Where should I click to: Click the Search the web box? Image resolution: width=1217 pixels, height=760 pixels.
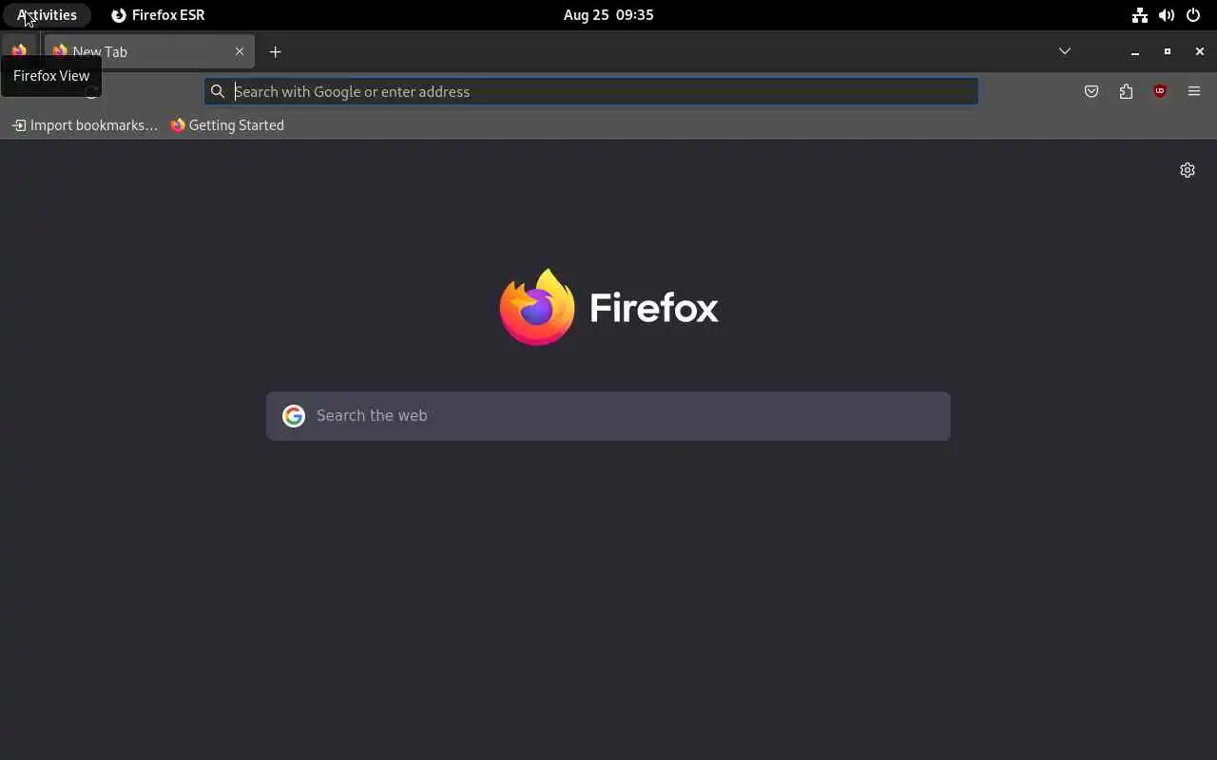coord(608,416)
